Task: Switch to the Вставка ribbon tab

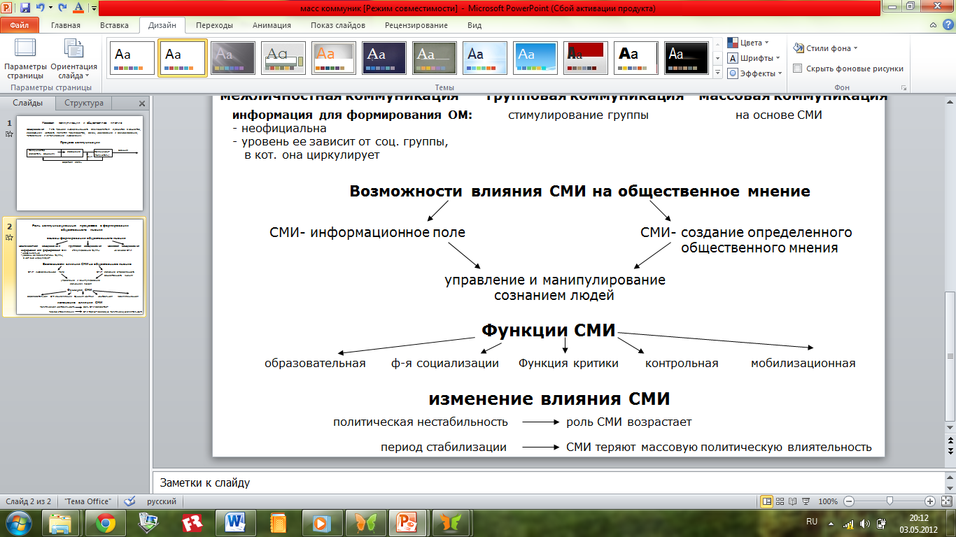Action: [114, 25]
